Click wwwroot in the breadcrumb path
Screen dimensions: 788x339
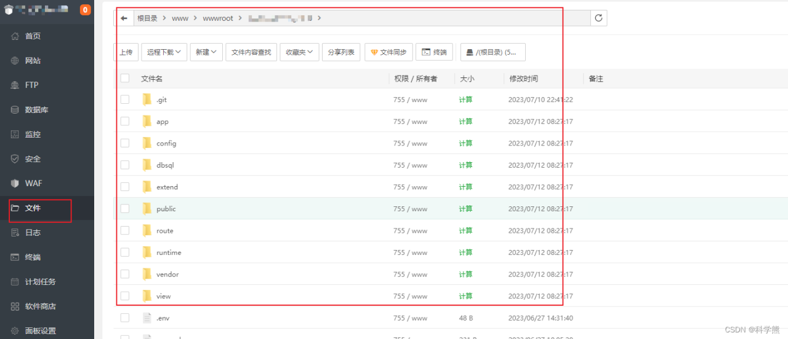(218, 18)
